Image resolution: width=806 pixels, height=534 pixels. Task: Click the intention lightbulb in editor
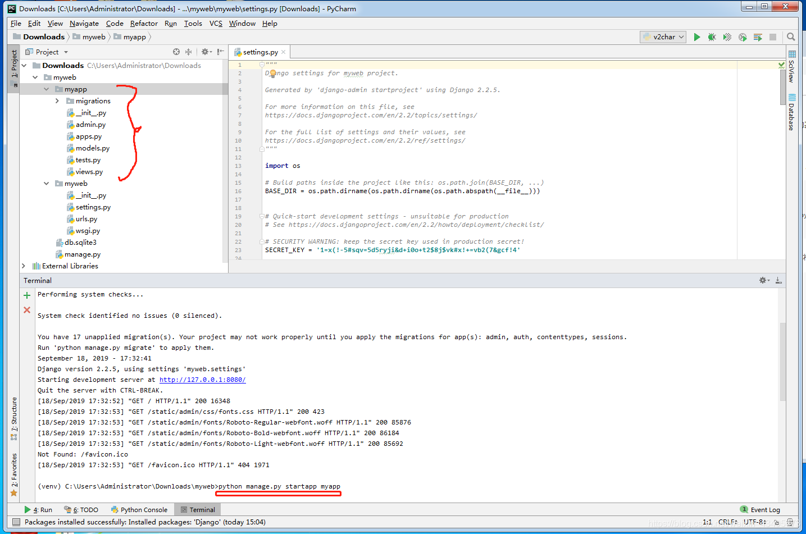[x=272, y=74]
